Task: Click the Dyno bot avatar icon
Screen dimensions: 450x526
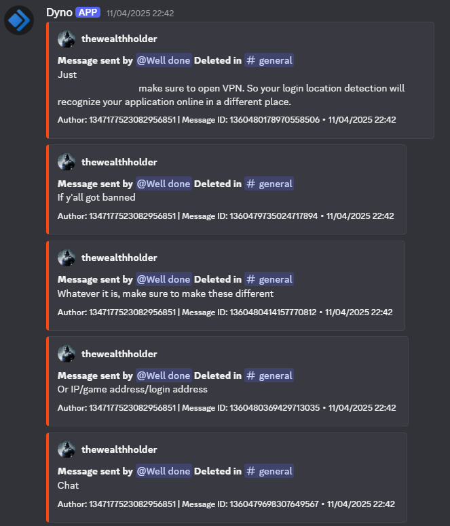Action: point(19,20)
